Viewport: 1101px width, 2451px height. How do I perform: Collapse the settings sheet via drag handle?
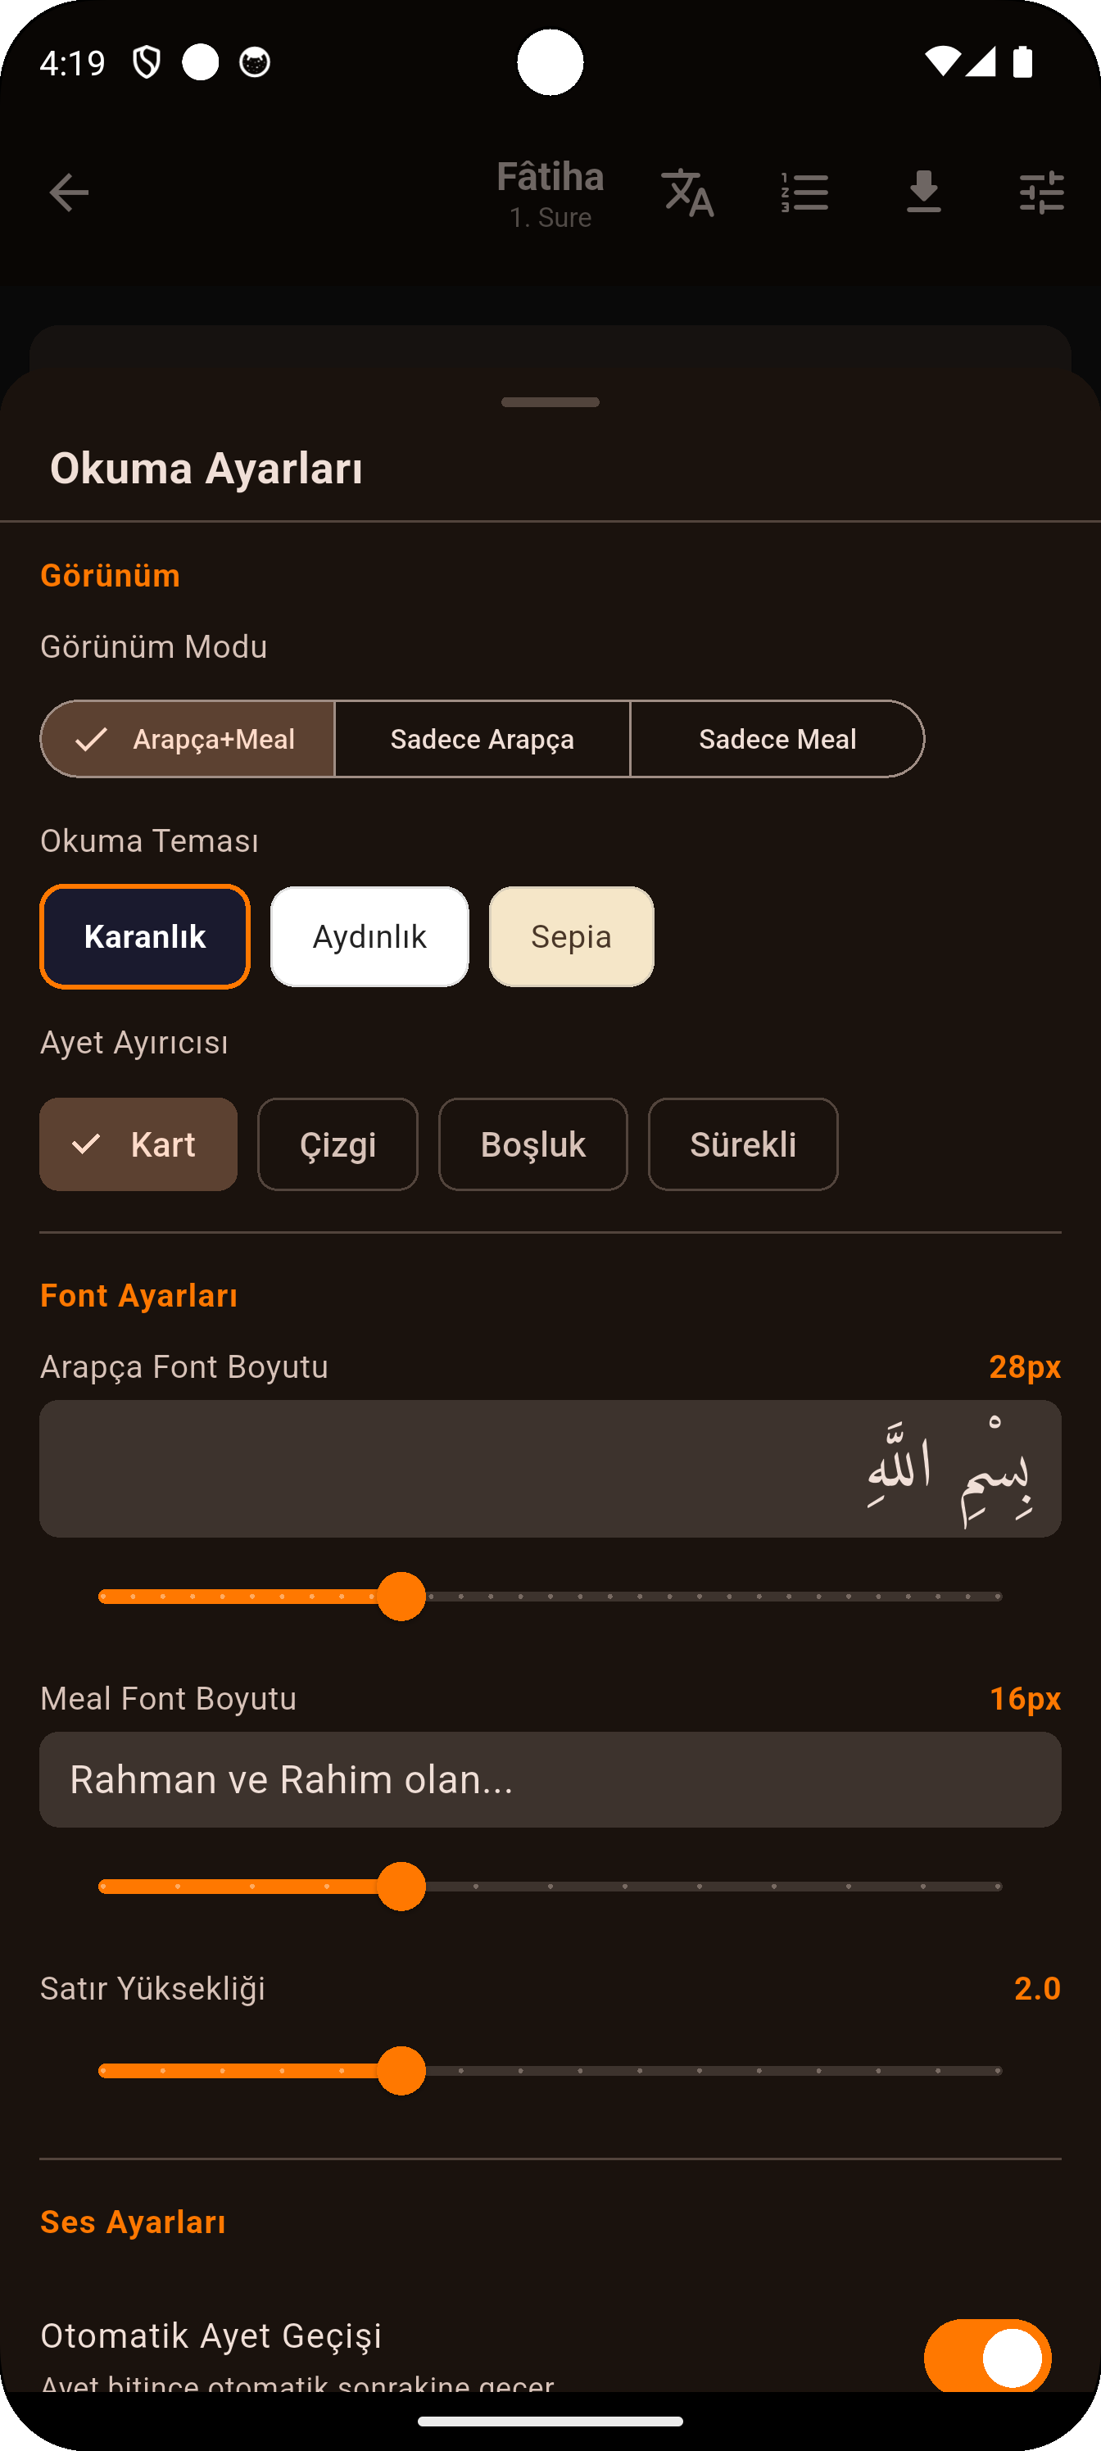550,402
